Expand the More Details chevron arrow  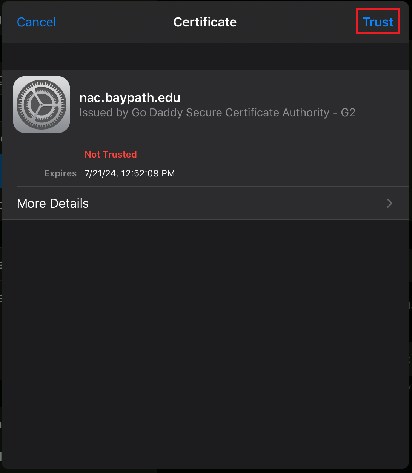(x=390, y=203)
